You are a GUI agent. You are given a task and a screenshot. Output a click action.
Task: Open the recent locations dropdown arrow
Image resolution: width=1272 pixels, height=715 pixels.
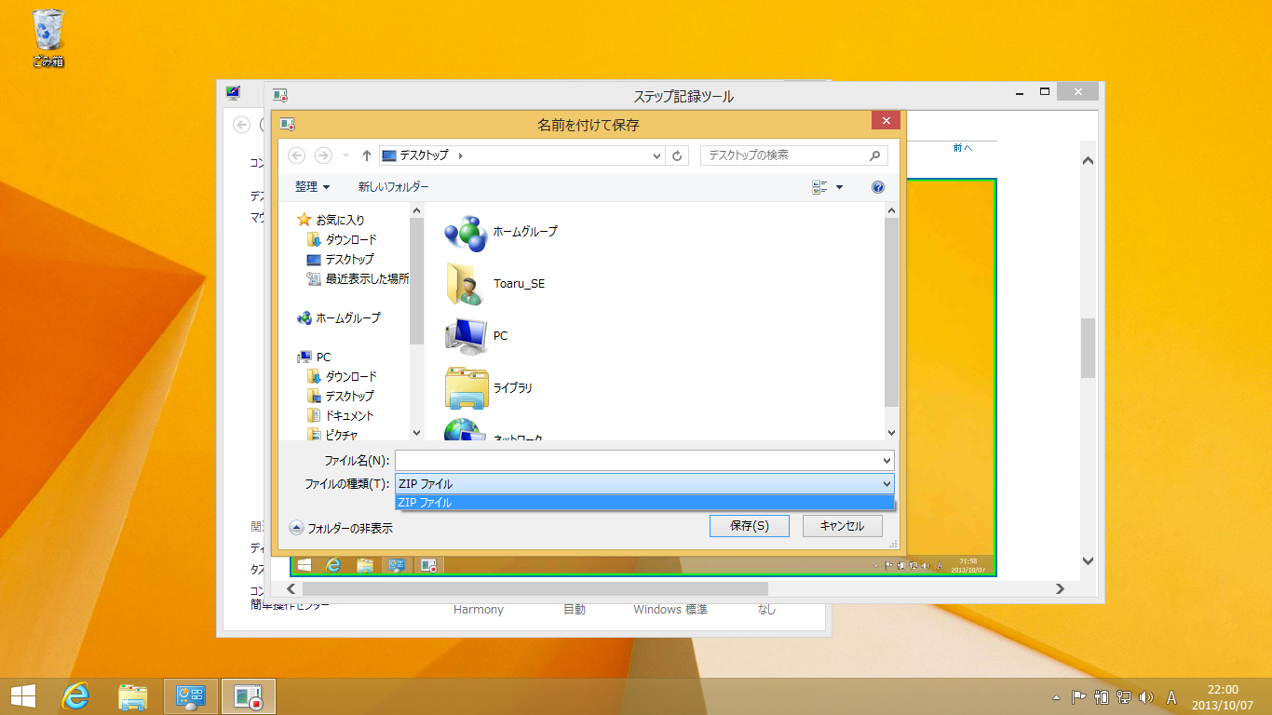346,156
